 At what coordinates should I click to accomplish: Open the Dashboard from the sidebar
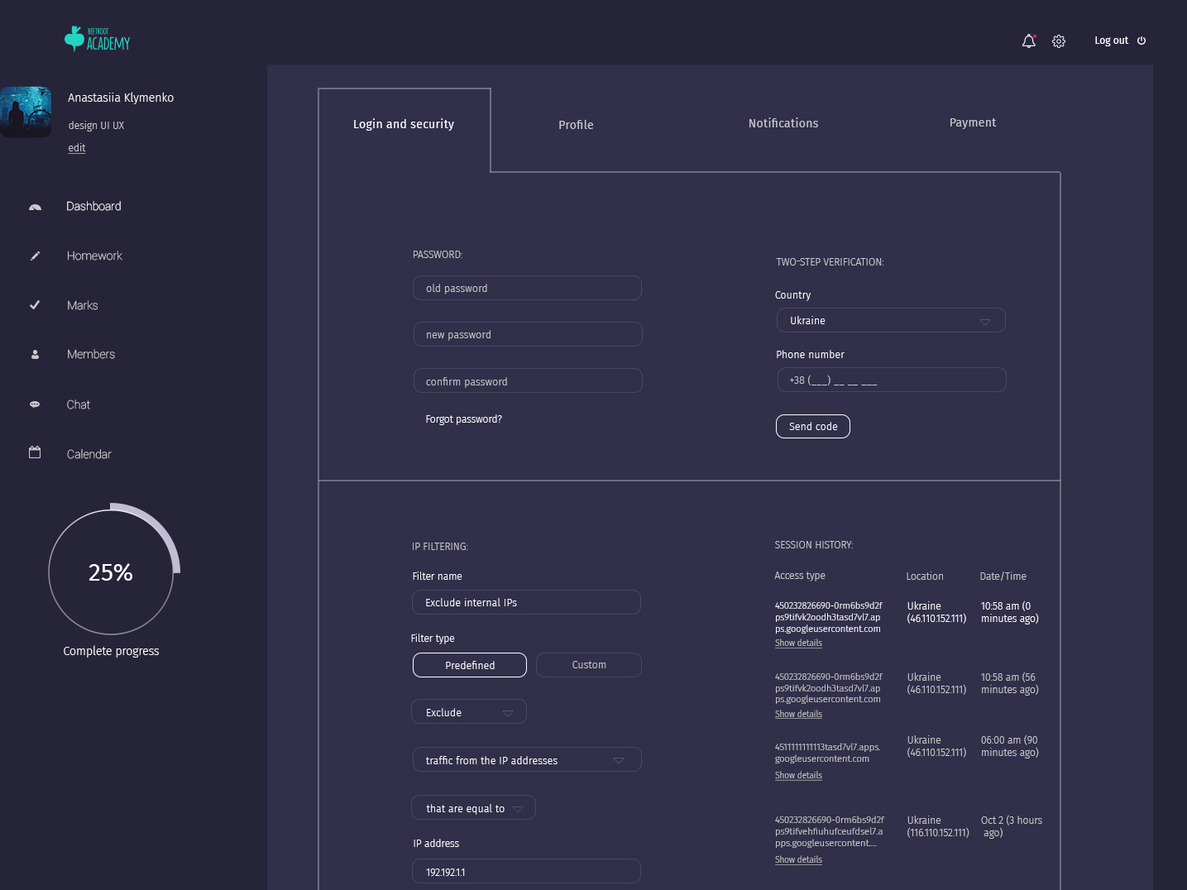coord(35,206)
